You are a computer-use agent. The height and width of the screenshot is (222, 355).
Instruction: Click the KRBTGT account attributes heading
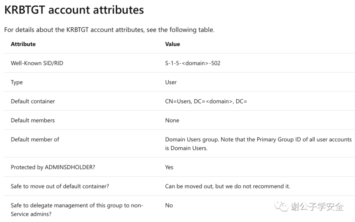click(74, 10)
